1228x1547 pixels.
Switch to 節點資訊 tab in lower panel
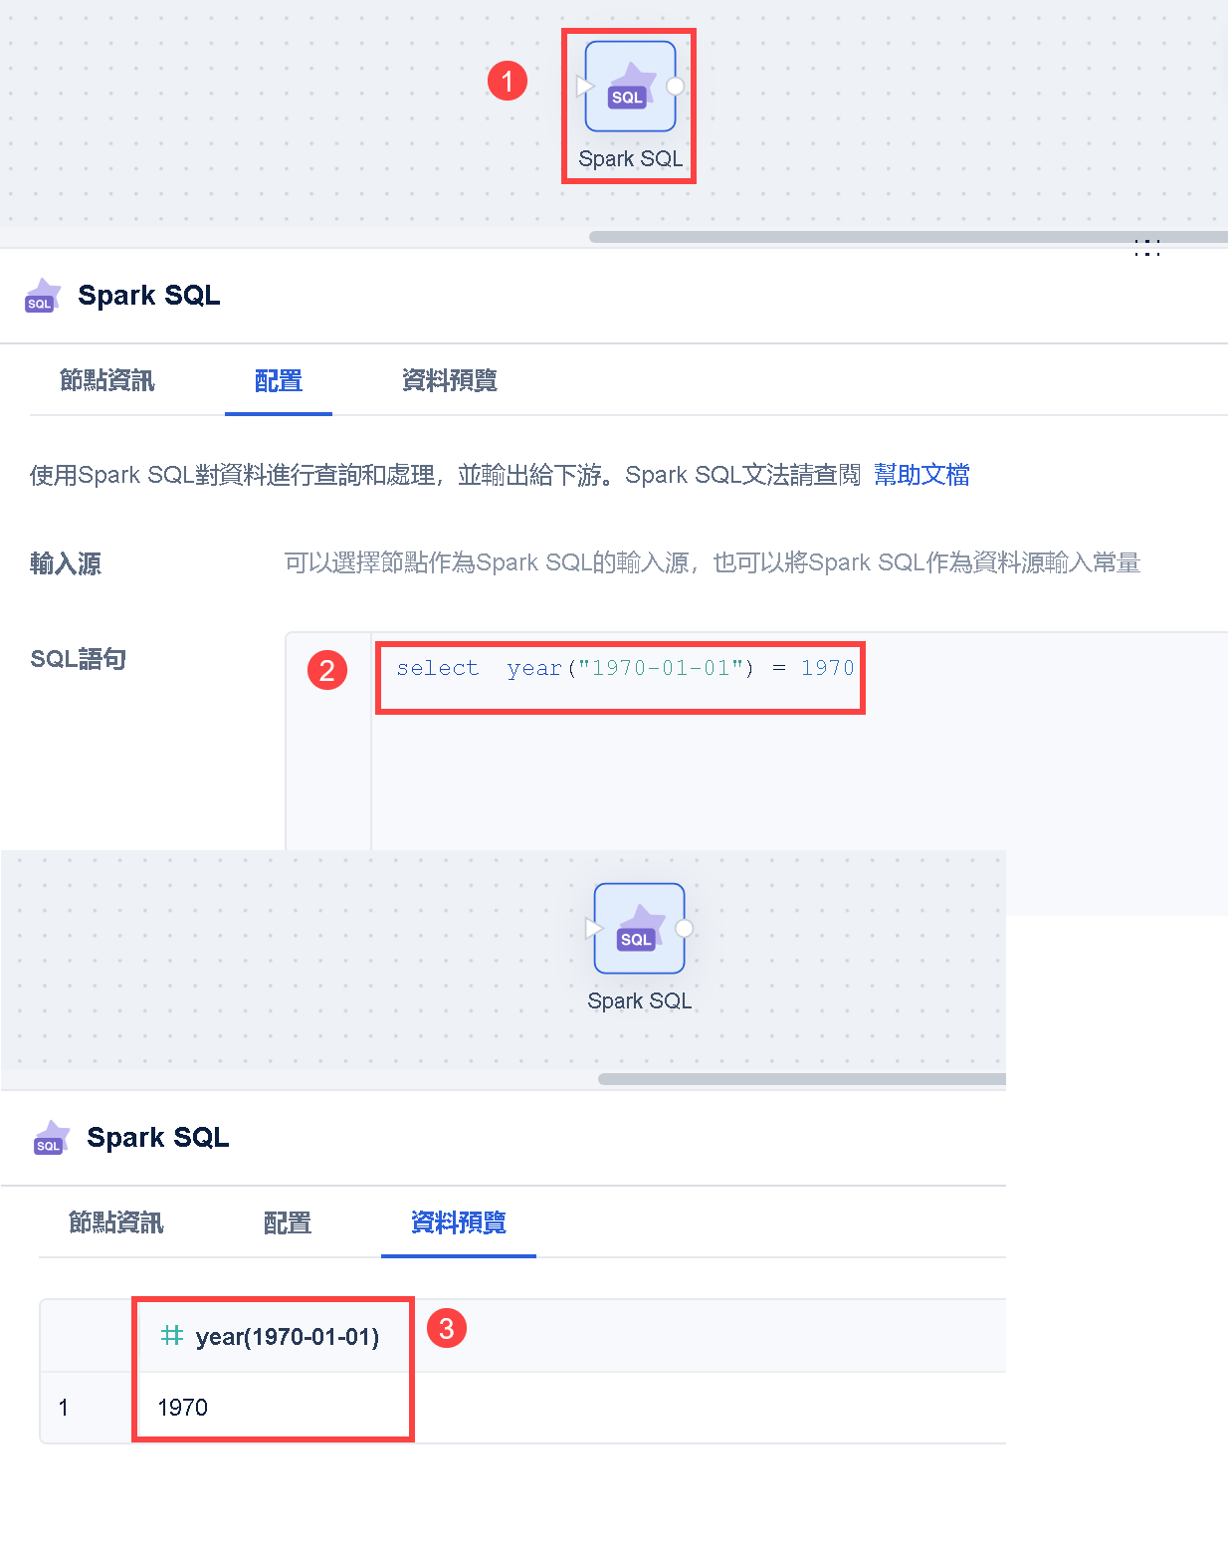point(116,1222)
